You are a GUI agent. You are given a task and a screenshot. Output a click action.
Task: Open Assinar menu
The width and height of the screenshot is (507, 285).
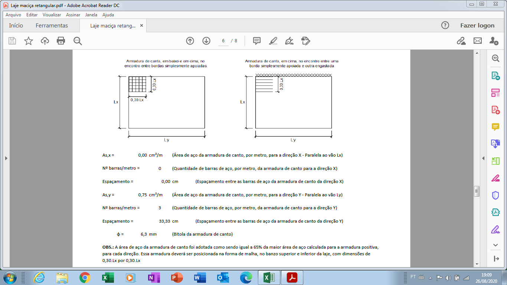pyautogui.click(x=73, y=15)
